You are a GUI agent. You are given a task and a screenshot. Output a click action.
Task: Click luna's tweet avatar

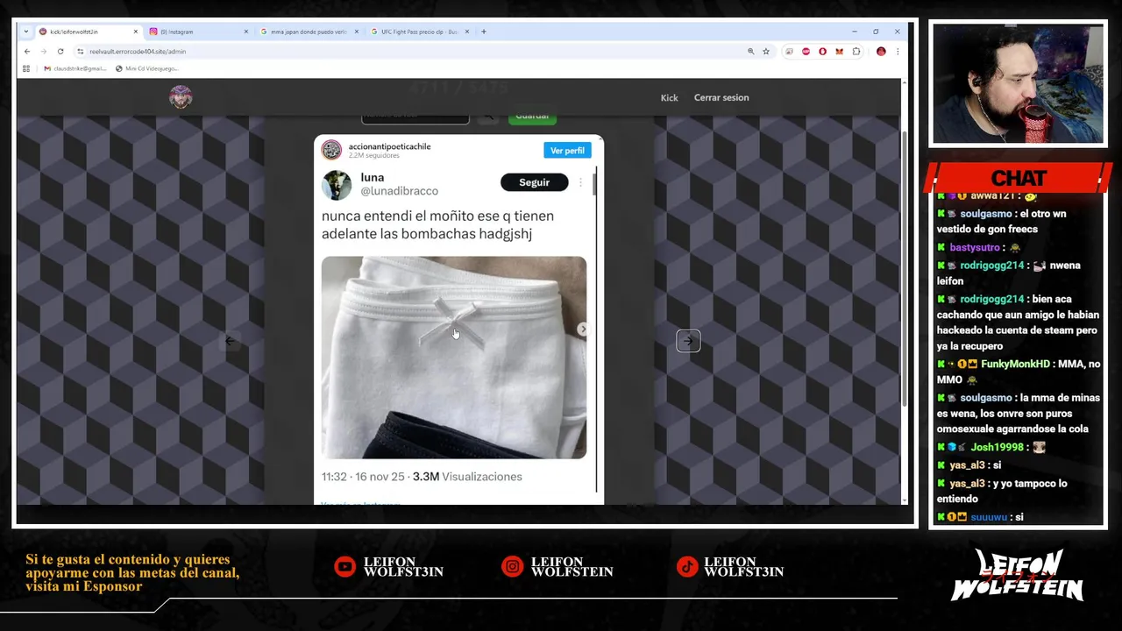(x=337, y=185)
